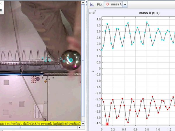Click the partially visible B label at top-left
Image resolution: width=175 pixels, height=131 pixels.
pos(1,10)
